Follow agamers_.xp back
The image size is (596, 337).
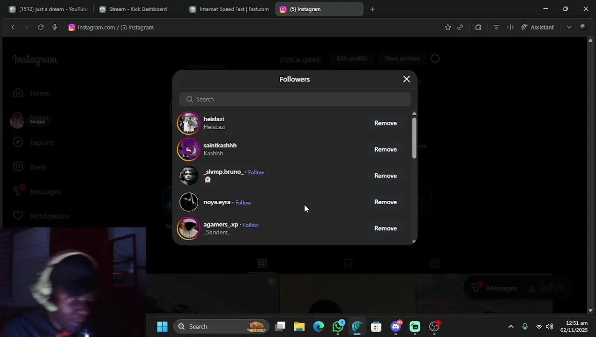(x=251, y=225)
